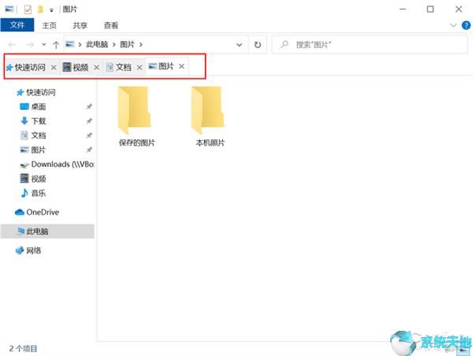Go forward with the right arrow
Viewport: 473px width, 356px height.
[30, 45]
